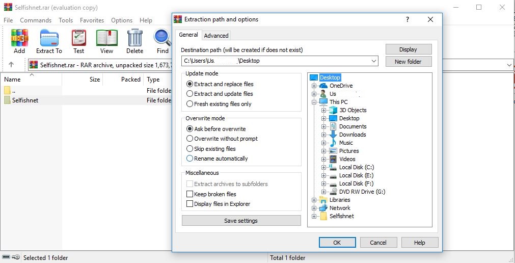Collapse the This PC tree node
Screen dimensions: 515x263
tap(314, 102)
